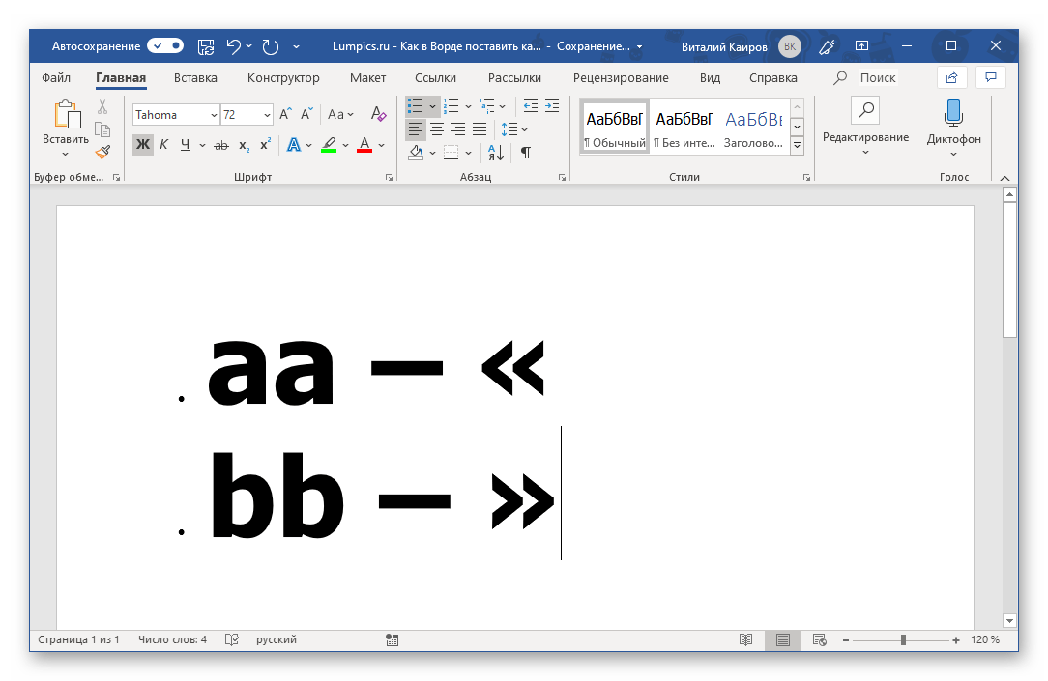
Task: Switch to the Конструктор tab
Action: (x=283, y=78)
